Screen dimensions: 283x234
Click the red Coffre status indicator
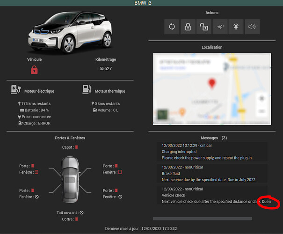pos(76,219)
